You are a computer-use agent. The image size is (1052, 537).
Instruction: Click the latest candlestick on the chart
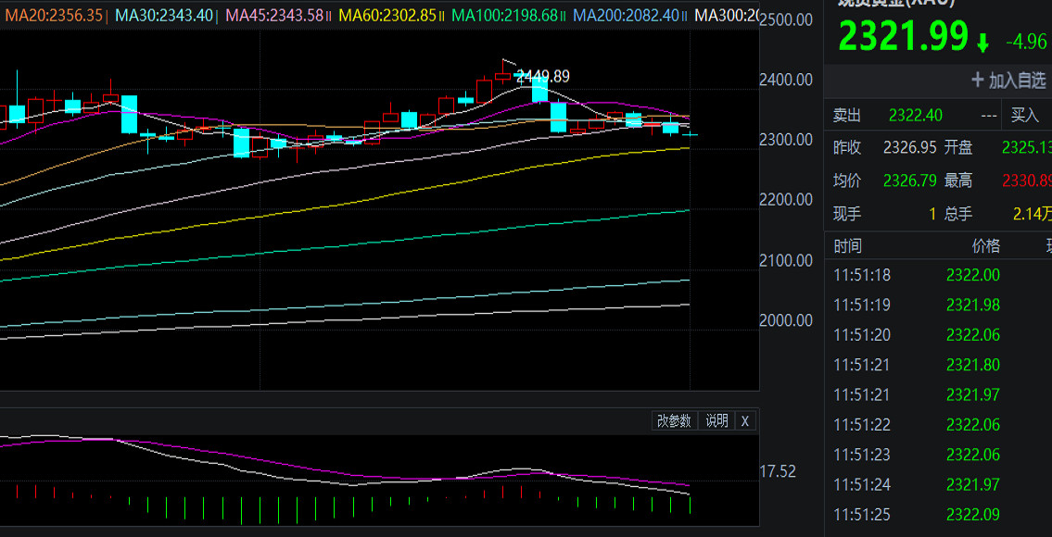691,135
